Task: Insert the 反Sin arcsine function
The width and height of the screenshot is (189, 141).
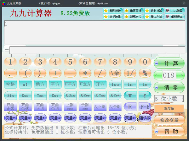Action: coord(70,95)
